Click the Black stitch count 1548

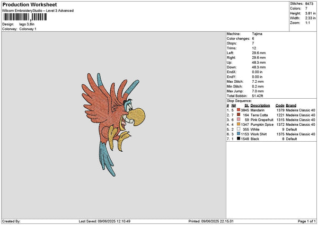click(x=245, y=139)
